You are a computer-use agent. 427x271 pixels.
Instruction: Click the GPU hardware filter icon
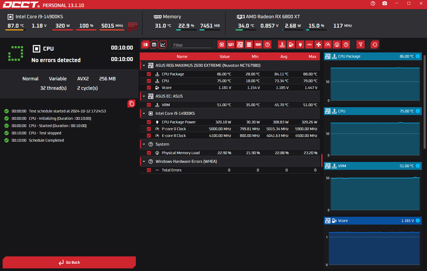click(231, 45)
